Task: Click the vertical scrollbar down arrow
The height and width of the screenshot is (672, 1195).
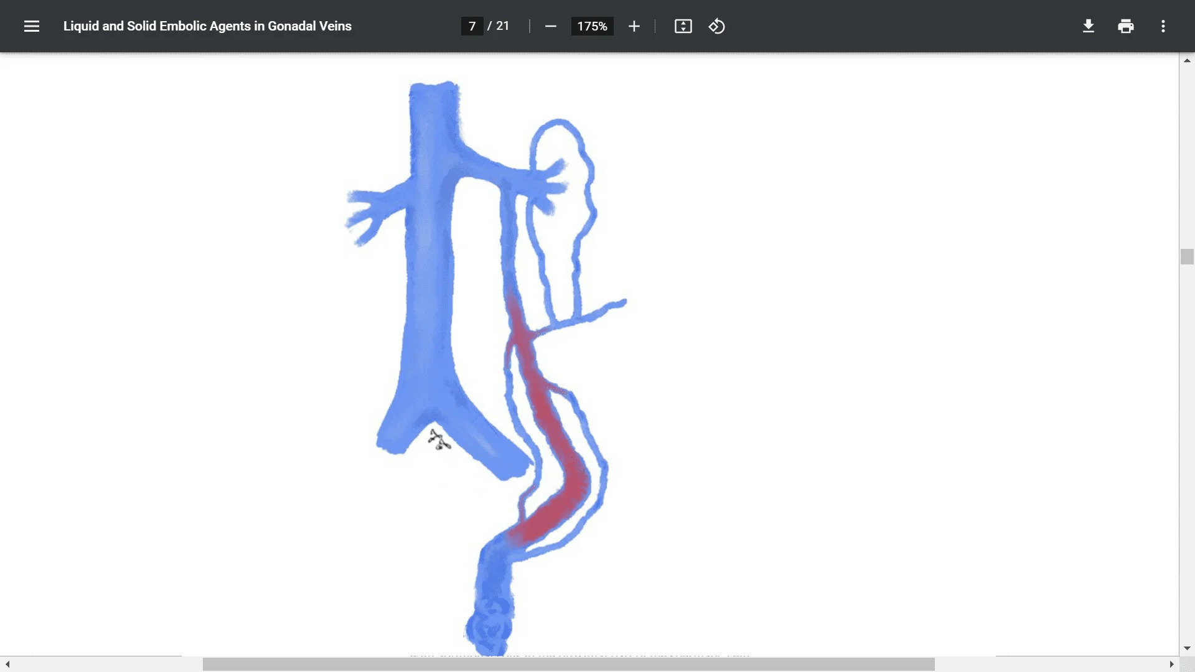Action: [x=1187, y=648]
